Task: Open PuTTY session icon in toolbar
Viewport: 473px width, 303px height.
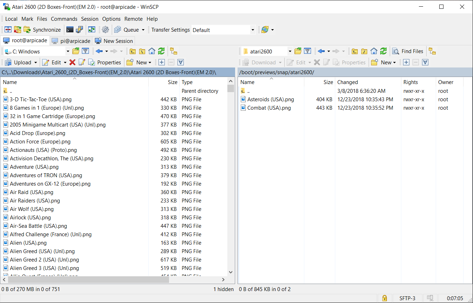Action: [80, 30]
